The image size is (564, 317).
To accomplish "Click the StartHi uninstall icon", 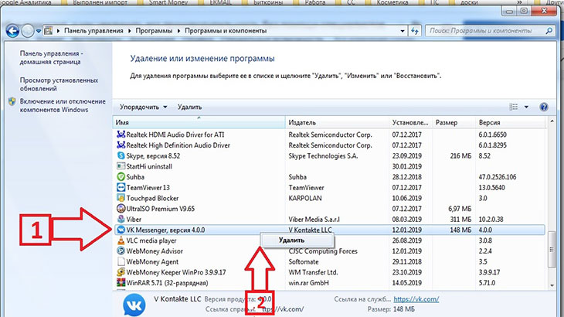I will pyautogui.click(x=121, y=166).
